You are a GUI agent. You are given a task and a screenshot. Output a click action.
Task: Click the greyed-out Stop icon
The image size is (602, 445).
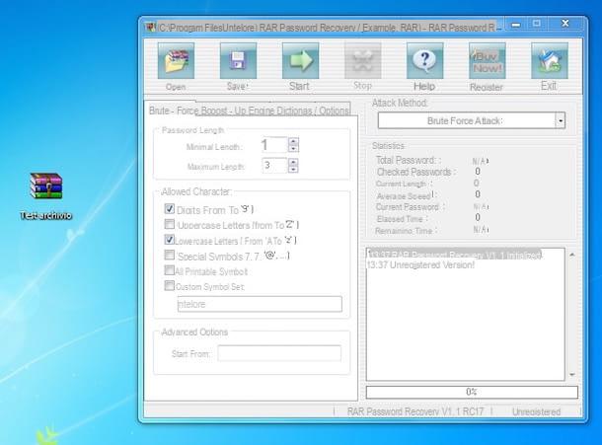click(x=363, y=60)
